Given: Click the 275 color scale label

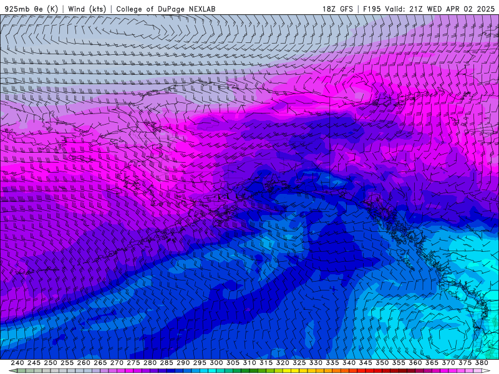Looking at the screenshot, I should (x=133, y=363).
